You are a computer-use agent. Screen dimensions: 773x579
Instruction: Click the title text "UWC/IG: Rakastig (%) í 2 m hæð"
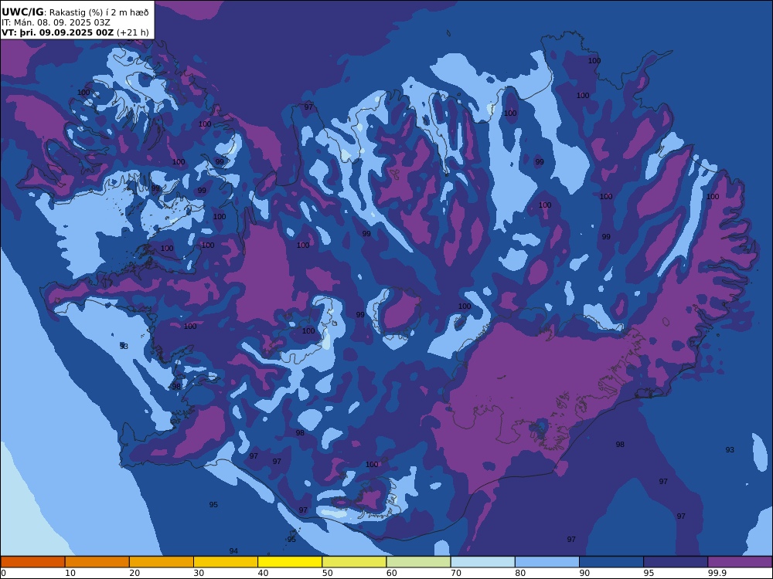click(x=75, y=12)
